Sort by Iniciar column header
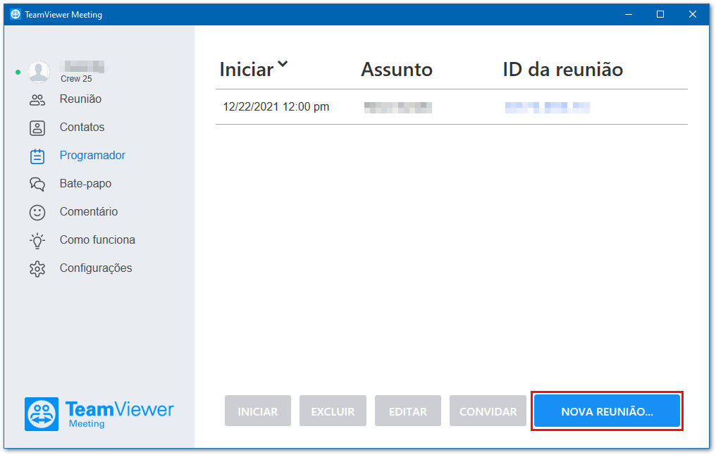The width and height of the screenshot is (716, 455). pos(247,70)
